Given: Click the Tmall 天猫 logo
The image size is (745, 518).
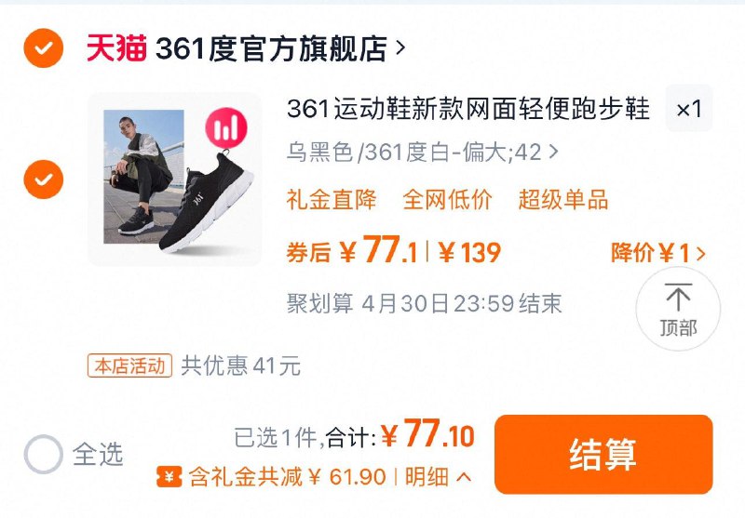Looking at the screenshot, I should point(116,48).
